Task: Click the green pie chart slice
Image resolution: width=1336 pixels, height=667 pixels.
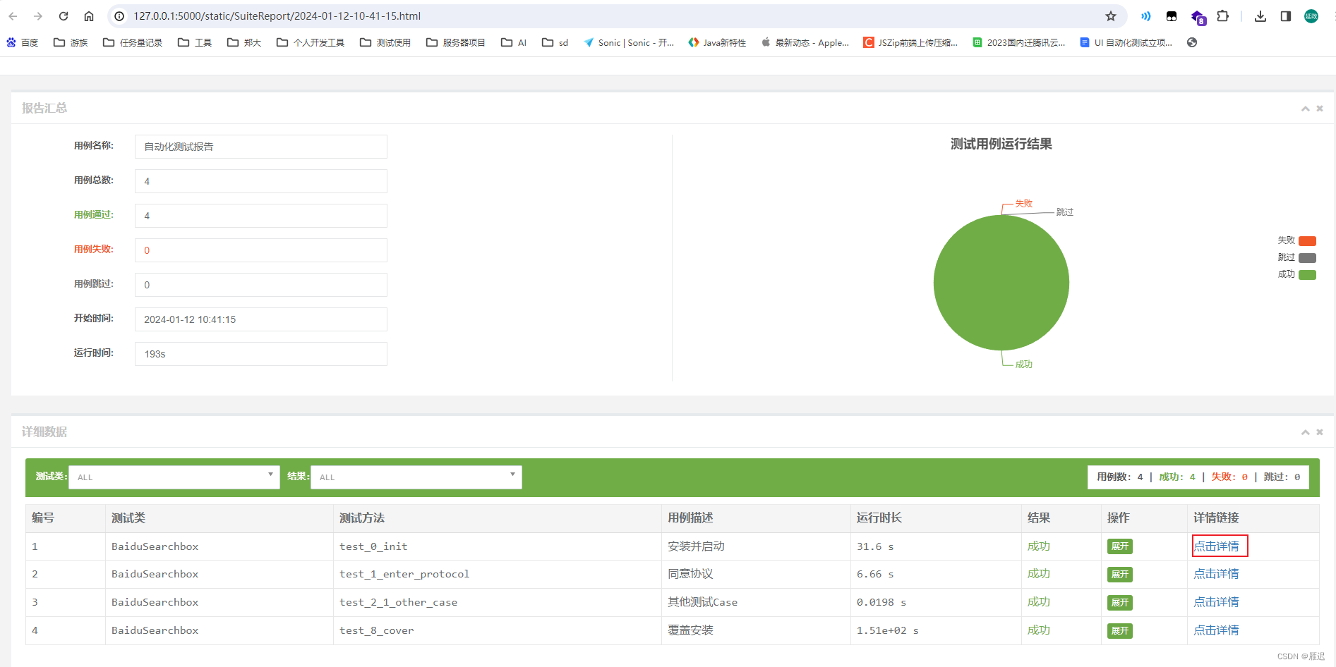Action: (x=1001, y=283)
